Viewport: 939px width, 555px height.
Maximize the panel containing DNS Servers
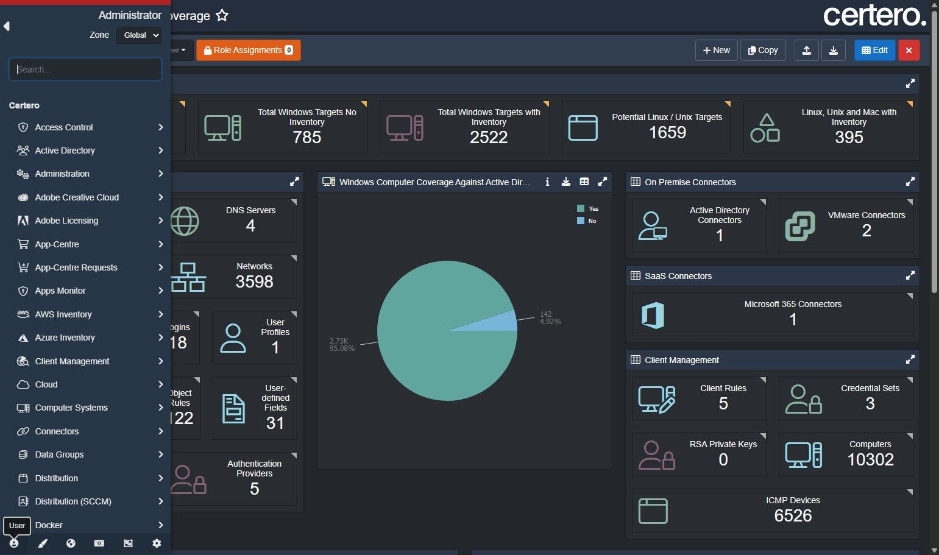tap(294, 182)
